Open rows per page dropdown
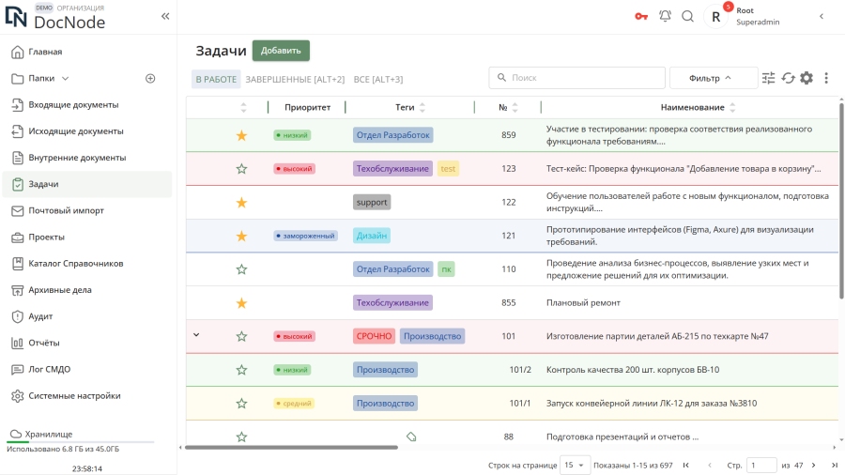The height and width of the screenshot is (475, 845). pos(575,465)
